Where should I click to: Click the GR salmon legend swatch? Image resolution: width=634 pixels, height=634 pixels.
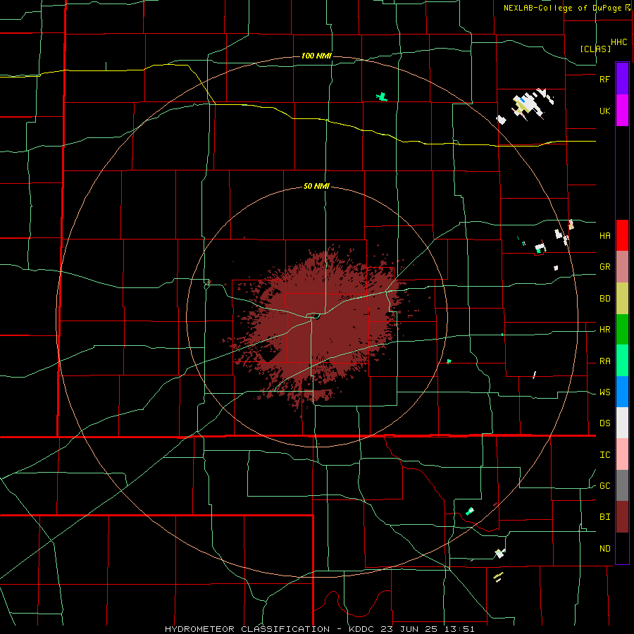pyautogui.click(x=622, y=267)
